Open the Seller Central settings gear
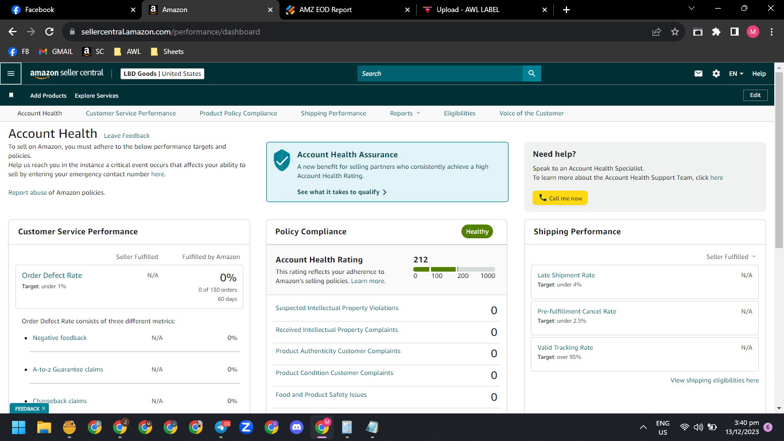This screenshot has height=441, width=784. click(716, 73)
